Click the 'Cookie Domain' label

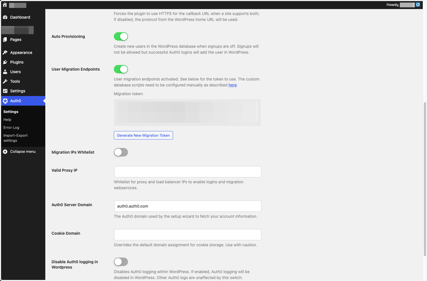(66, 233)
